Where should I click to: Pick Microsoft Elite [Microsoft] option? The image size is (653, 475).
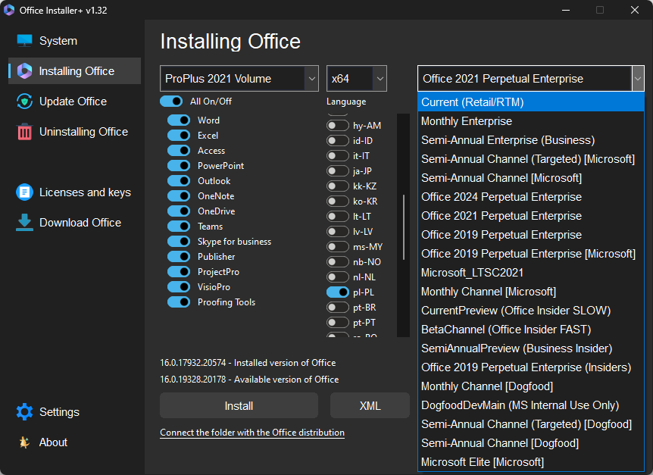(x=530, y=462)
